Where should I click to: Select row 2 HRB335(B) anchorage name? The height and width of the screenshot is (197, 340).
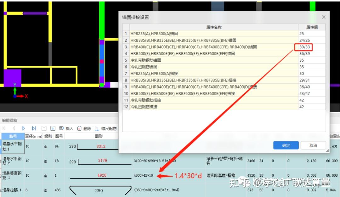(214, 40)
